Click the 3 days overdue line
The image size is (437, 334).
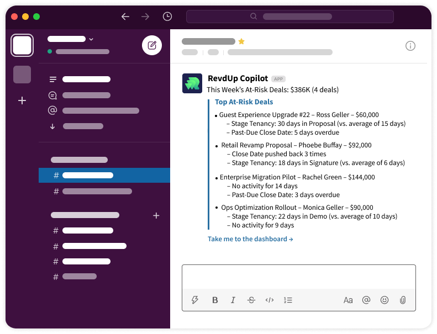pyautogui.click(x=283, y=195)
